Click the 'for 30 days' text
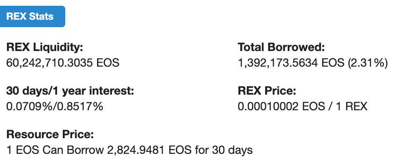The height and width of the screenshot is (167, 394). pos(223,150)
